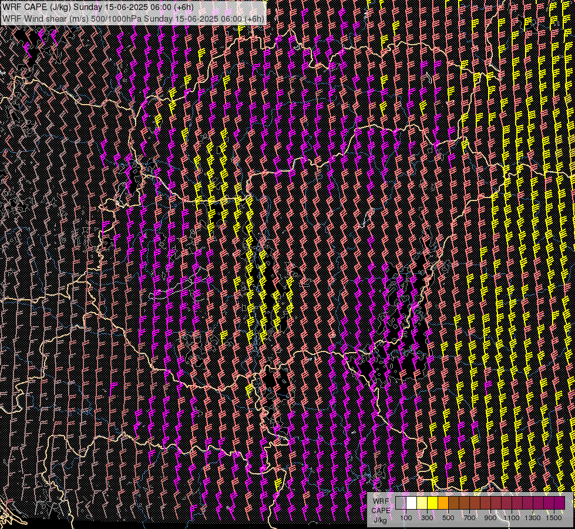Click the legend value 1100
Viewport: 575px width, 529px height.
tap(511, 518)
